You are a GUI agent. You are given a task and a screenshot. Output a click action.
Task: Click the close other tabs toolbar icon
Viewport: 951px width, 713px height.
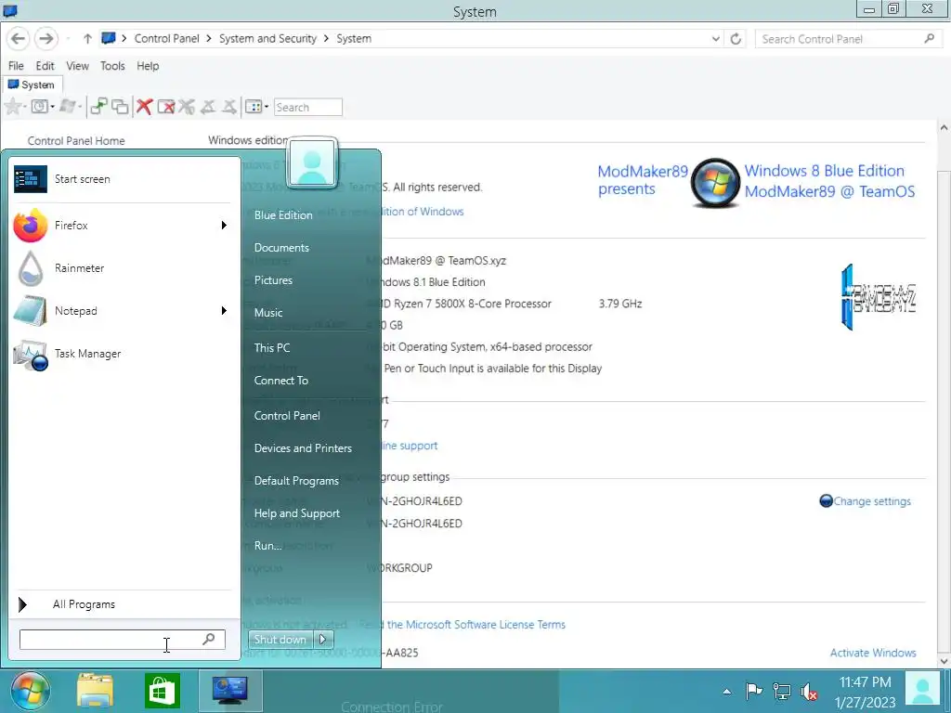[x=165, y=107]
